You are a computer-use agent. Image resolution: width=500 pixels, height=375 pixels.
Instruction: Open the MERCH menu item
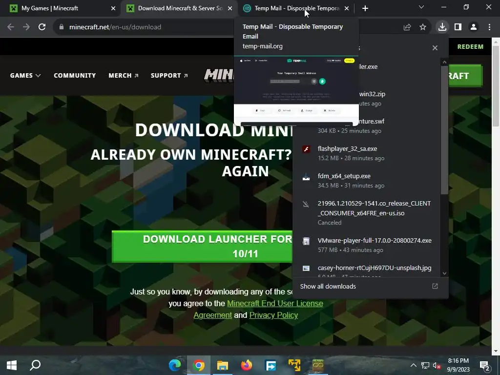(x=124, y=76)
